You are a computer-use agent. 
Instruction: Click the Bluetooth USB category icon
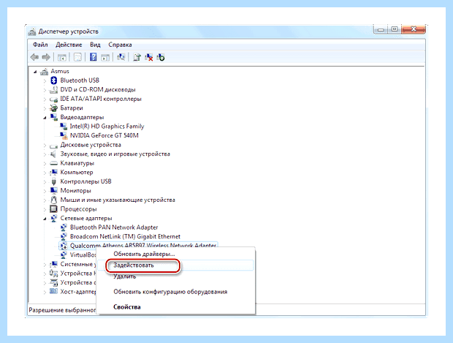point(54,80)
